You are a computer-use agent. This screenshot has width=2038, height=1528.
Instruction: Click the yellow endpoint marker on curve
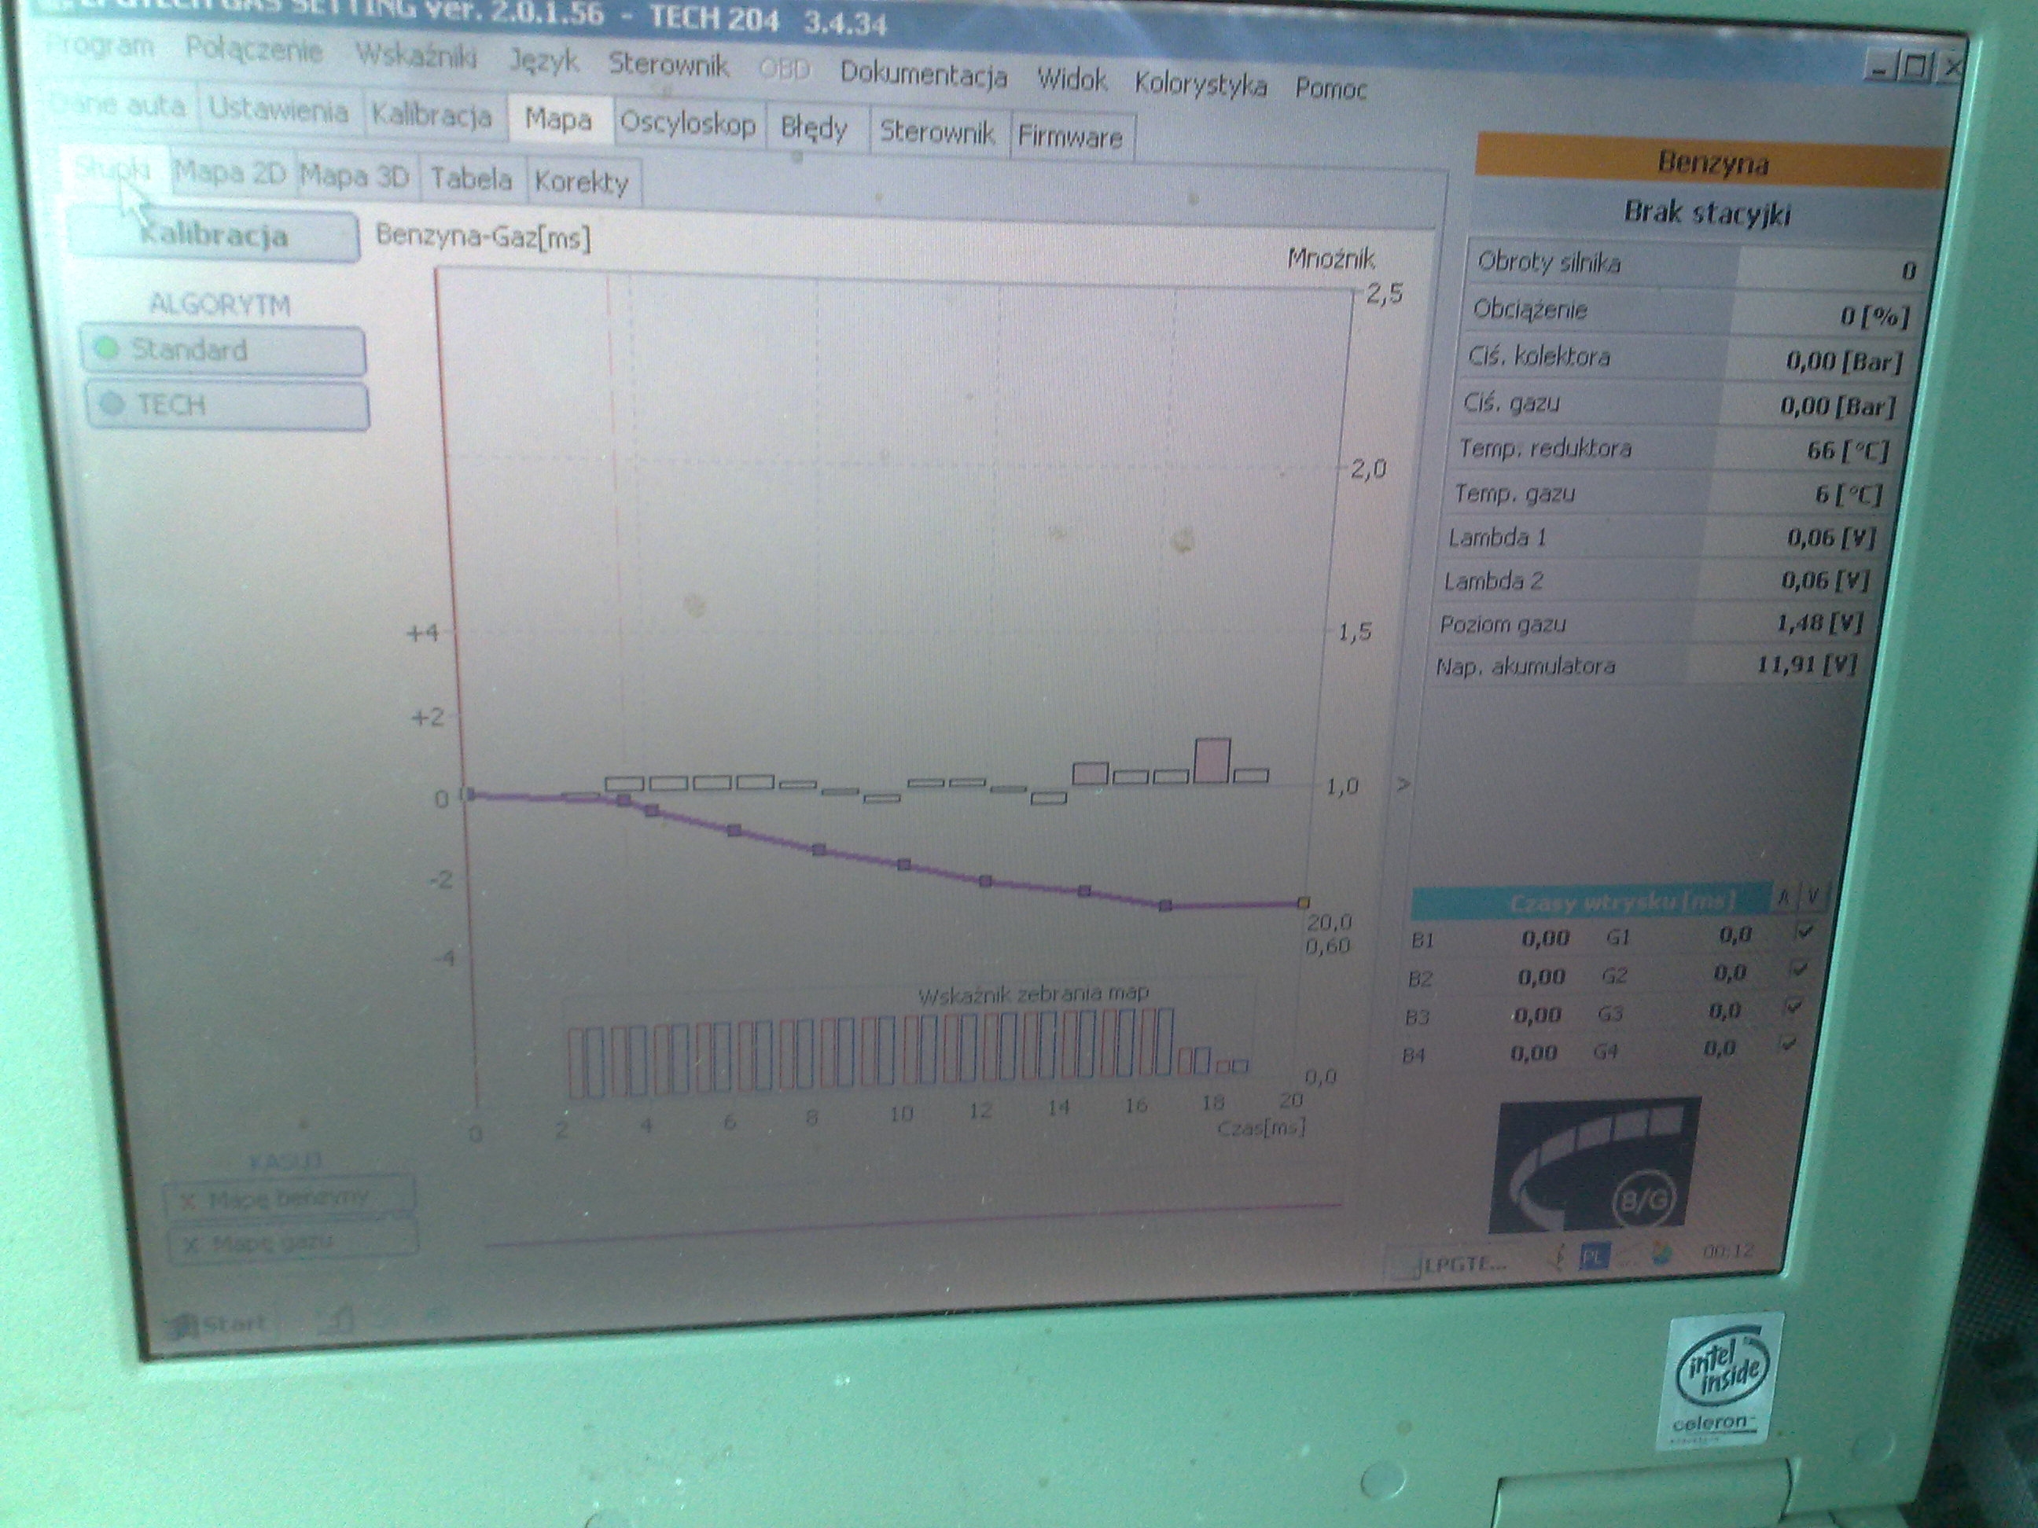point(1304,902)
